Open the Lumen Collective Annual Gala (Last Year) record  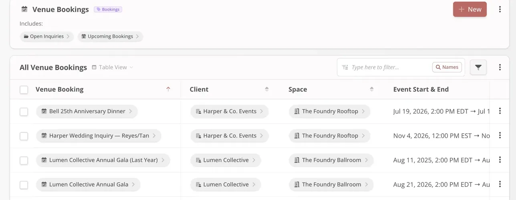point(103,160)
